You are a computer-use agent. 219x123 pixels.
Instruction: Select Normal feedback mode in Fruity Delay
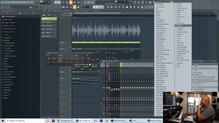[60, 58]
